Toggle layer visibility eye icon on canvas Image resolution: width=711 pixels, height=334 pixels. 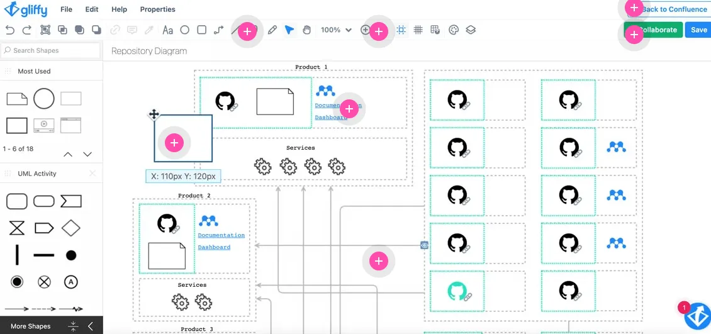(425, 245)
